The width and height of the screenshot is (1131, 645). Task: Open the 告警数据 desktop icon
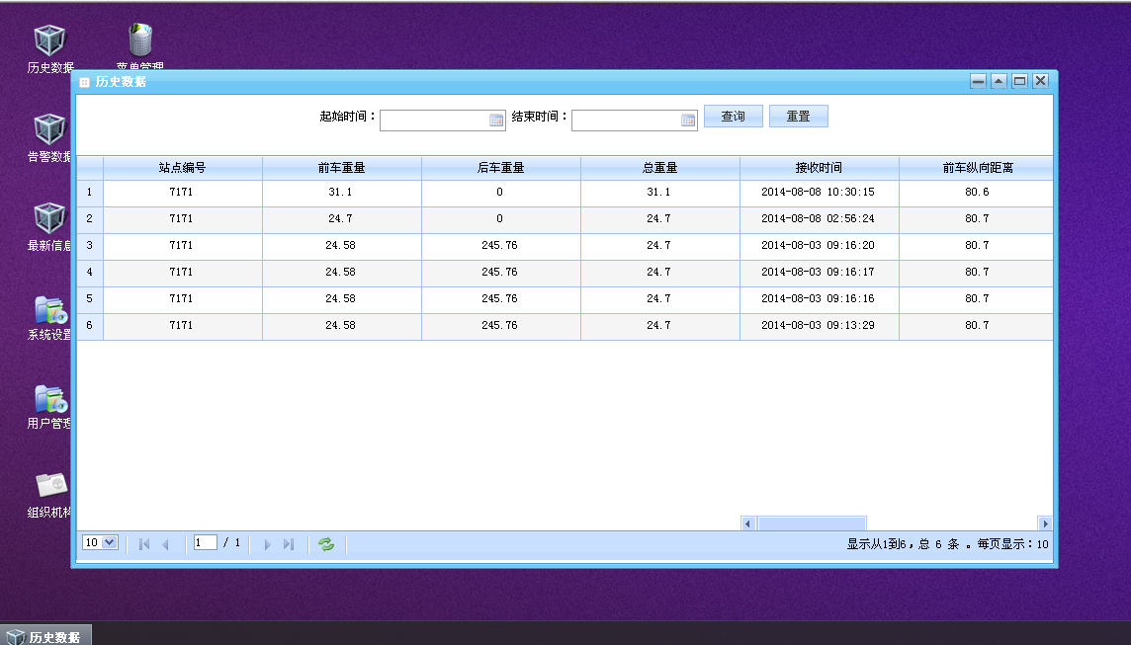coord(49,130)
